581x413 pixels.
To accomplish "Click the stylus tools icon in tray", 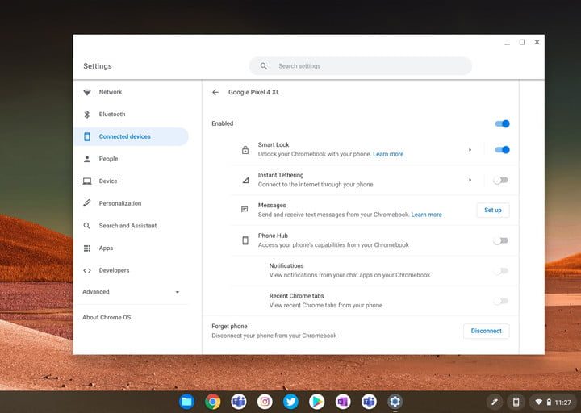I will click(x=495, y=402).
